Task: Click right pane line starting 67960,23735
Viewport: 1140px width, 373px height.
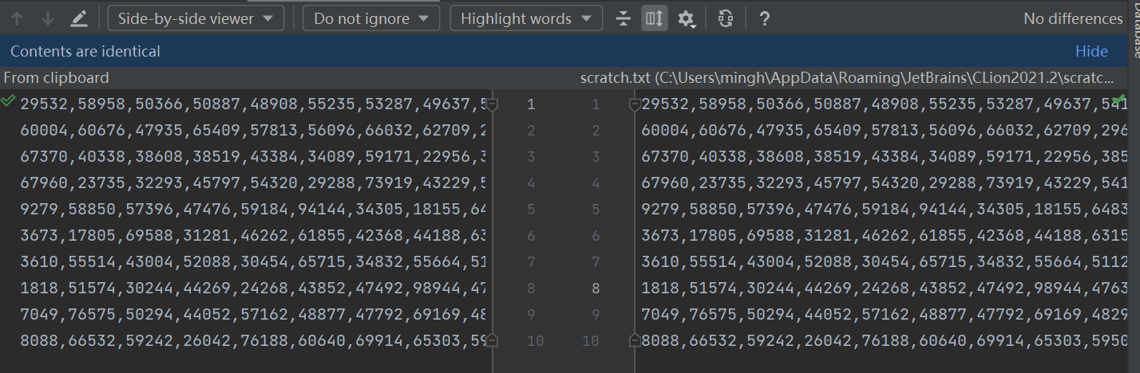Action: point(884,183)
